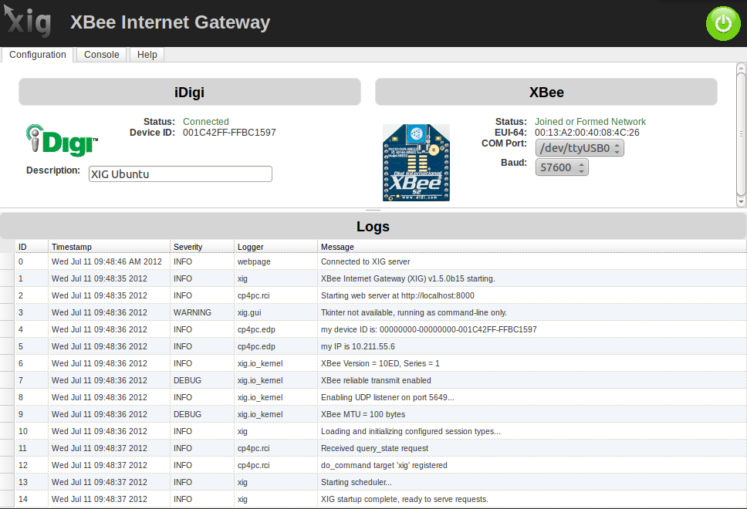Select log message 'Received query_state request'
This screenshot has height=509, width=747.
pyautogui.click(x=374, y=448)
